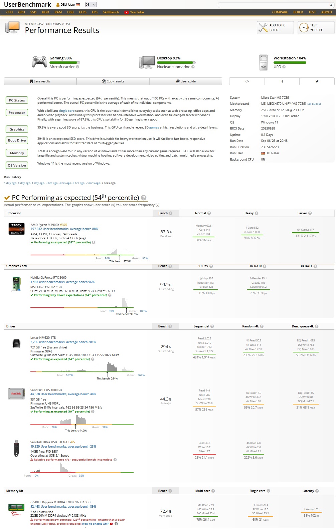Open the YouTube link in navbar

(134, 12)
